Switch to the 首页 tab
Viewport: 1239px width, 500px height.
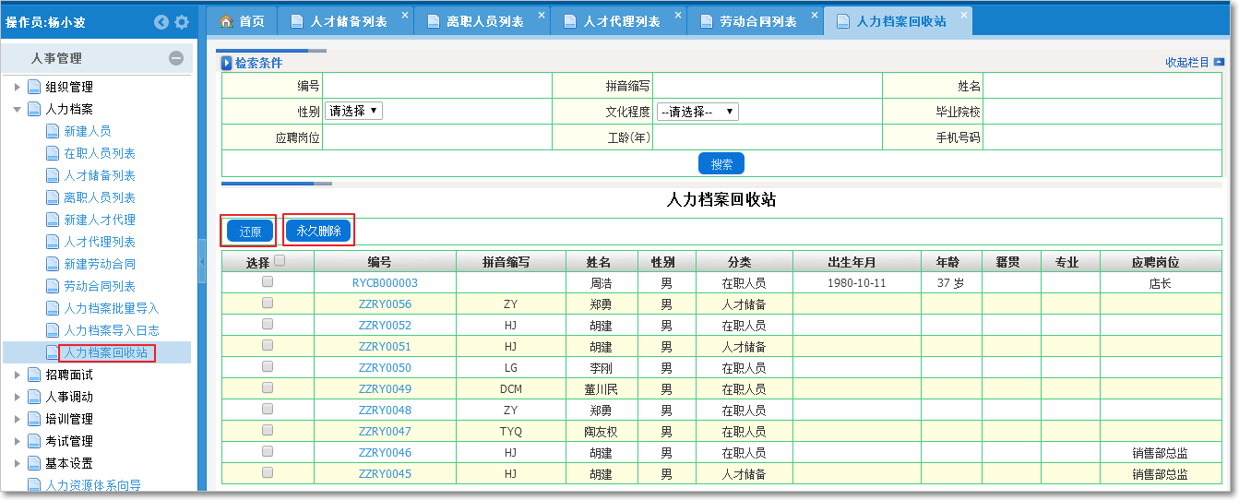[x=242, y=21]
